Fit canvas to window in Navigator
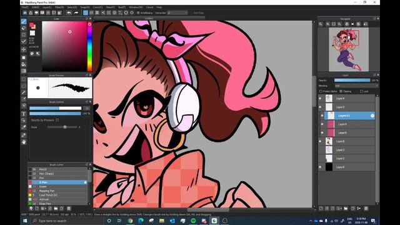The height and width of the screenshot is (225, 400). click(x=334, y=24)
